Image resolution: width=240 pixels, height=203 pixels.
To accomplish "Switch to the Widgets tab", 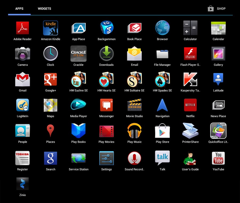I will click(x=44, y=9).
